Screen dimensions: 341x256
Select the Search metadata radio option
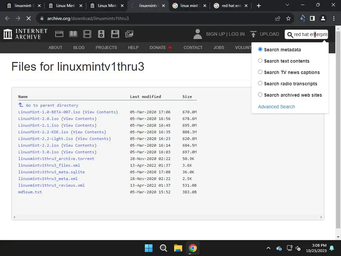(x=260, y=49)
